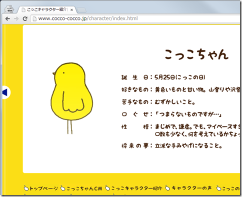The width and height of the screenshot is (242, 197).
Task: Click the egg icon beside トップページ
Action: (26, 188)
